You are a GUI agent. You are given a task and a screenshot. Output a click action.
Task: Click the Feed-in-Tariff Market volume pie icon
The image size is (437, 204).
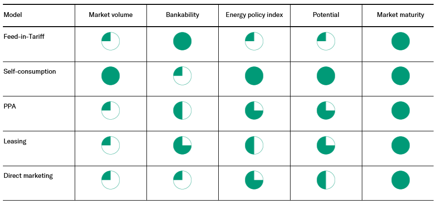(111, 41)
